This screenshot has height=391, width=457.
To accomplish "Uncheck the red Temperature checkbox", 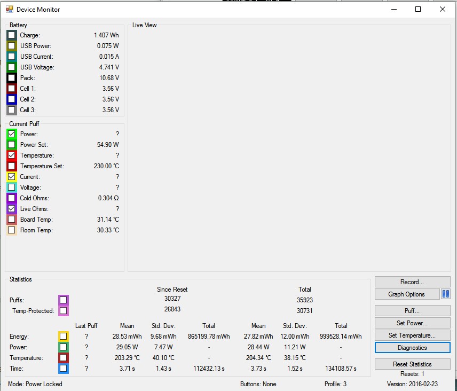I will tap(12, 155).
